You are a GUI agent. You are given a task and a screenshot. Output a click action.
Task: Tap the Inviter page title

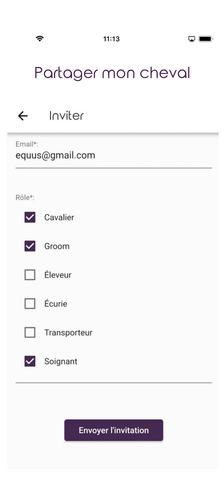[66, 116]
